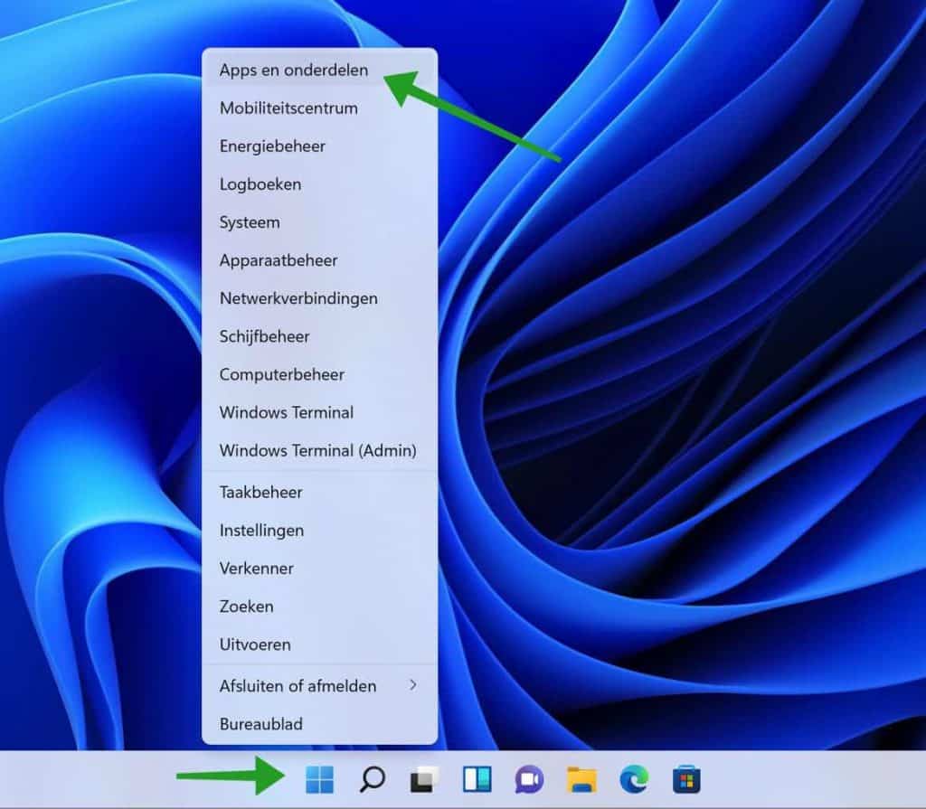Screen dimensions: 926x809
Task: Launch Teams Chat from the taskbar
Action: click(529, 779)
